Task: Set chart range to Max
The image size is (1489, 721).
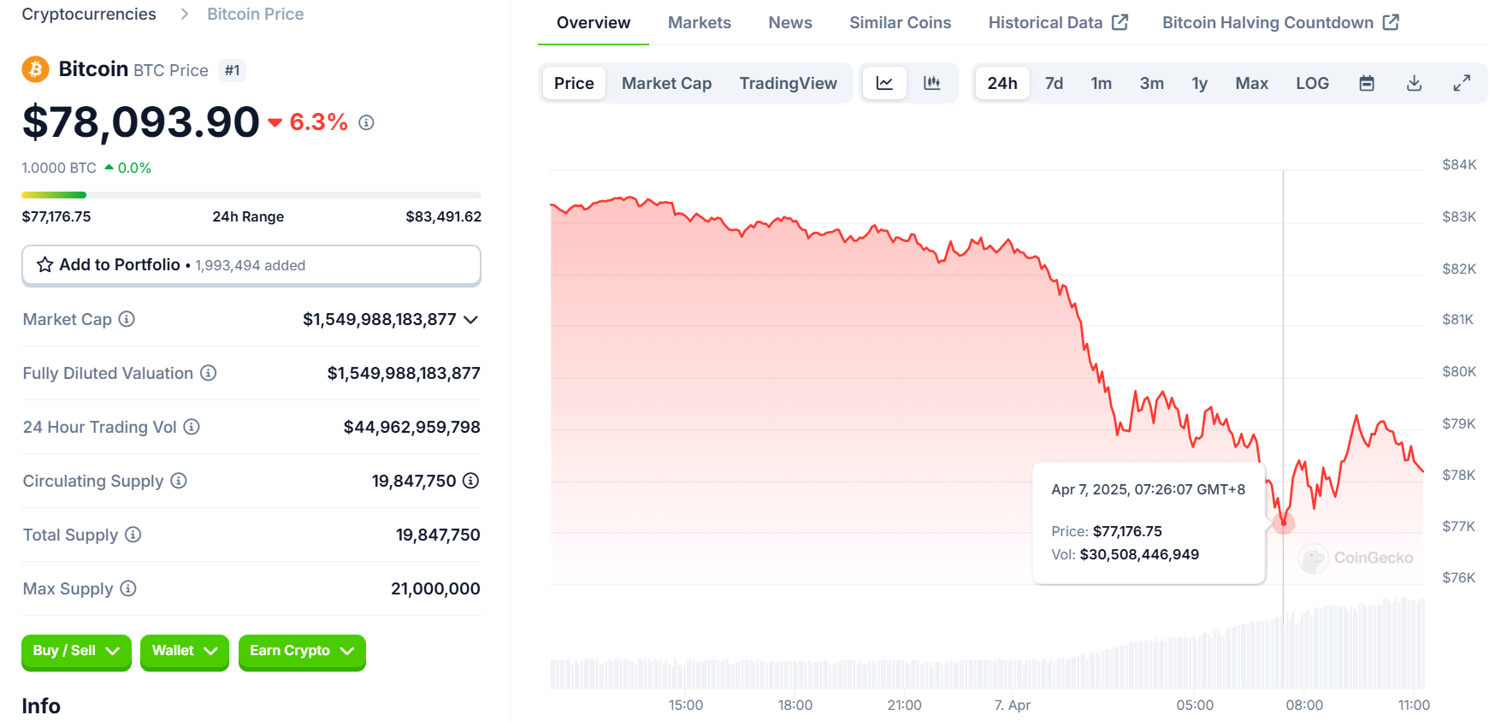Action: pos(1251,83)
